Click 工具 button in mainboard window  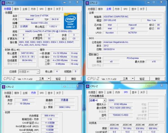tap(125, 79)
